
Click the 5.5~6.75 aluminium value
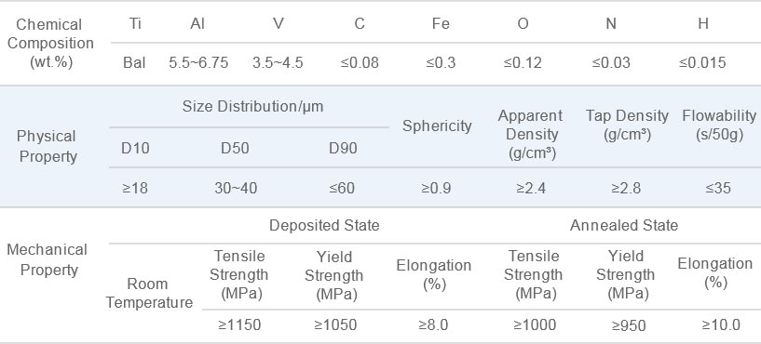[x=198, y=63]
